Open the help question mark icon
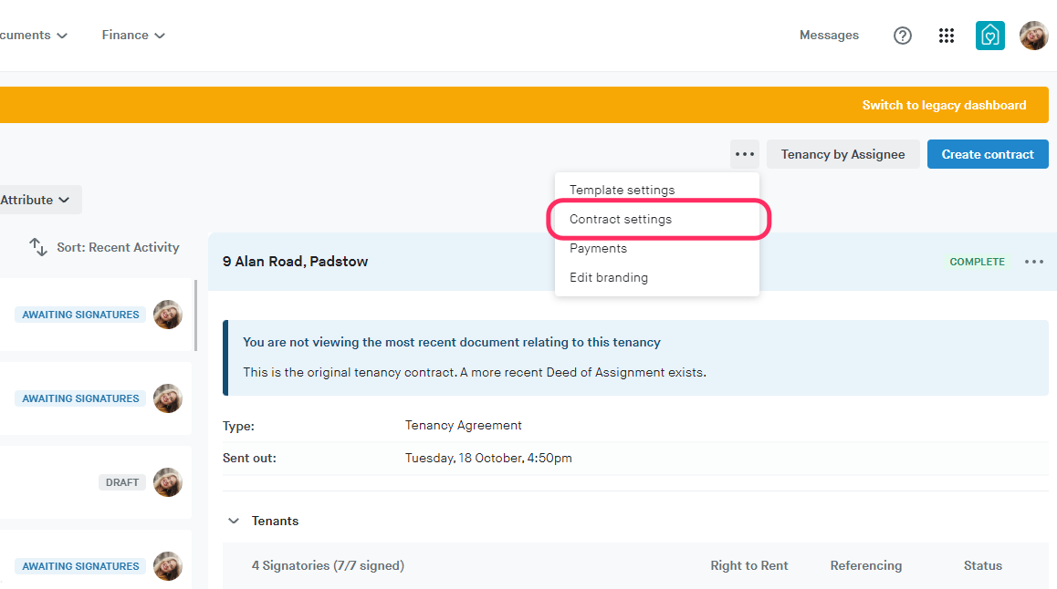Screen dimensions: 1057x589 [x=903, y=36]
